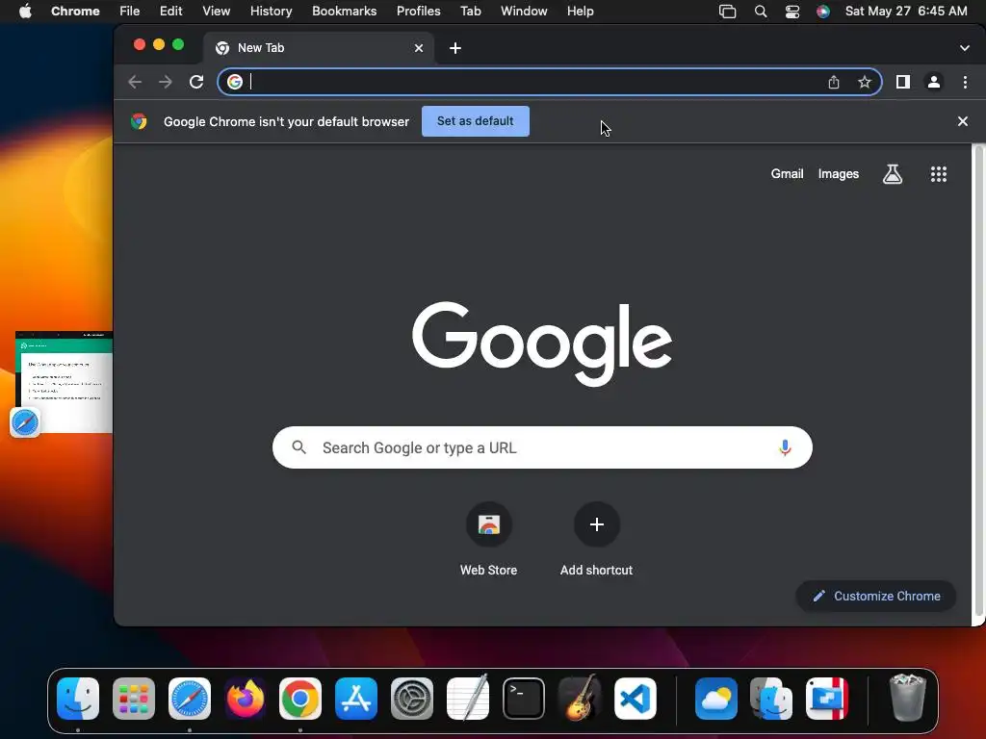
Task: Open the Weather app from the Dock
Action: (x=716, y=699)
